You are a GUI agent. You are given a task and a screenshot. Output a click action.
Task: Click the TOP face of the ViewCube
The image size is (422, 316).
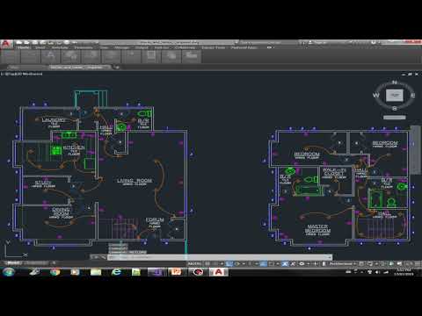click(x=395, y=95)
